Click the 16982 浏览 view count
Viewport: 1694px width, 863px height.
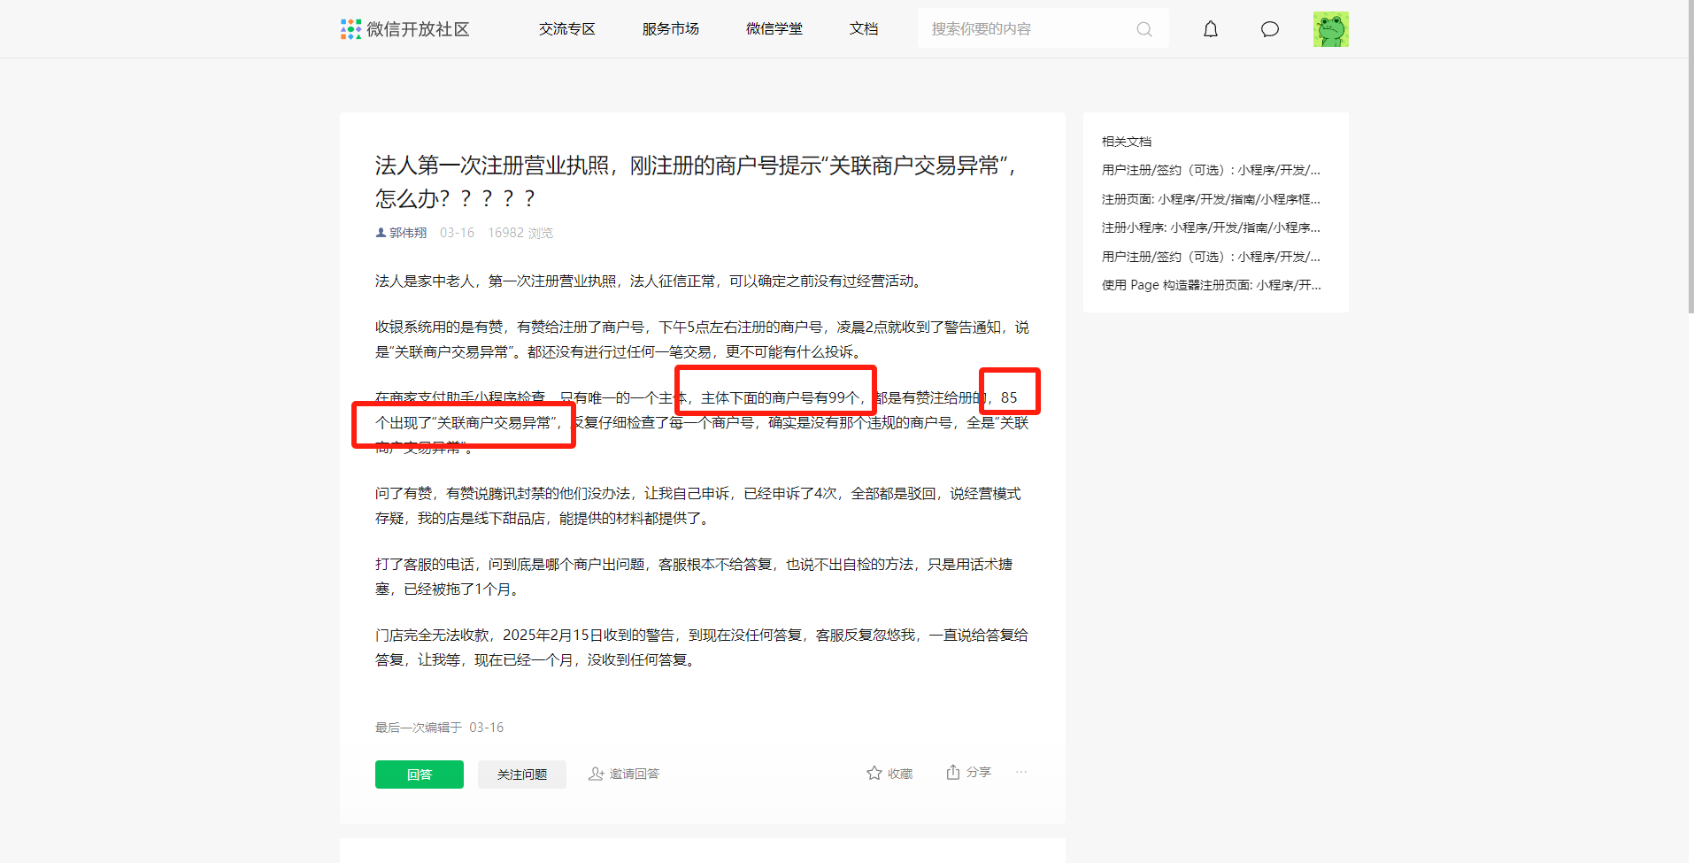point(520,233)
